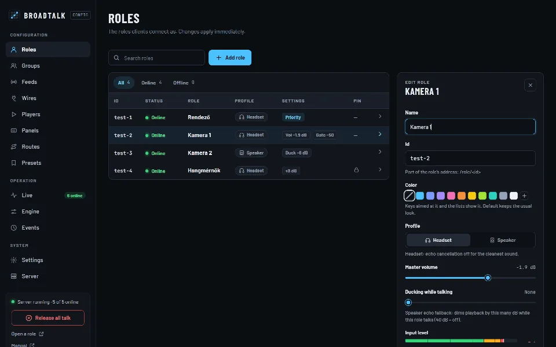This screenshot has height=347, width=556.
Task: Click the BroadTalk logo icon
Action: click(x=14, y=15)
